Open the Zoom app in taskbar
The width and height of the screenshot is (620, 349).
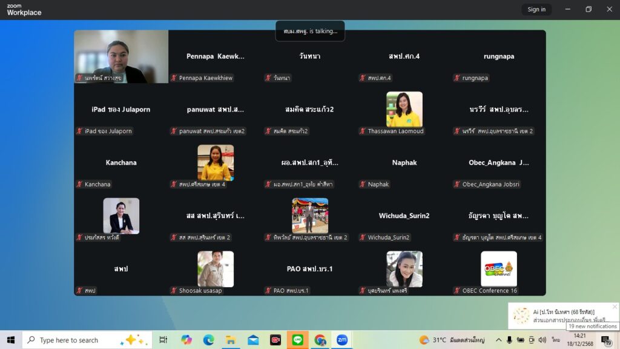pyautogui.click(x=342, y=340)
